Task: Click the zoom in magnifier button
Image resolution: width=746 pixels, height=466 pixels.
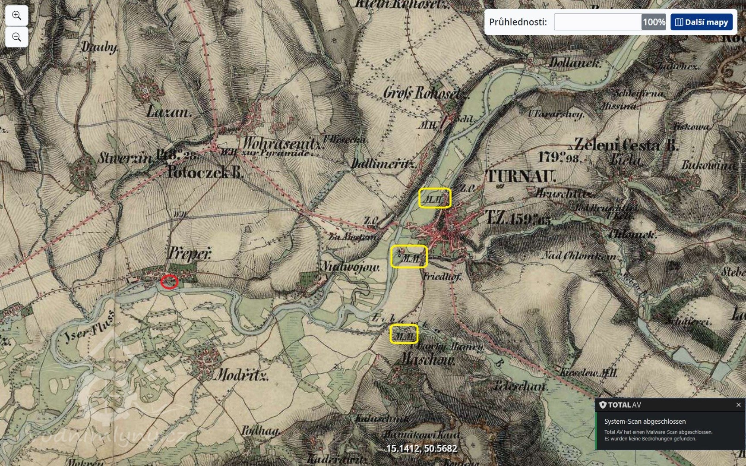Action: [x=16, y=16]
